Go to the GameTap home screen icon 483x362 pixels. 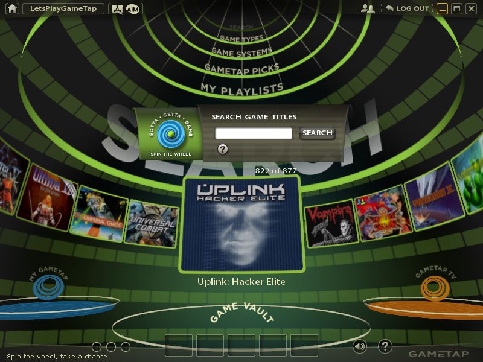coord(12,8)
